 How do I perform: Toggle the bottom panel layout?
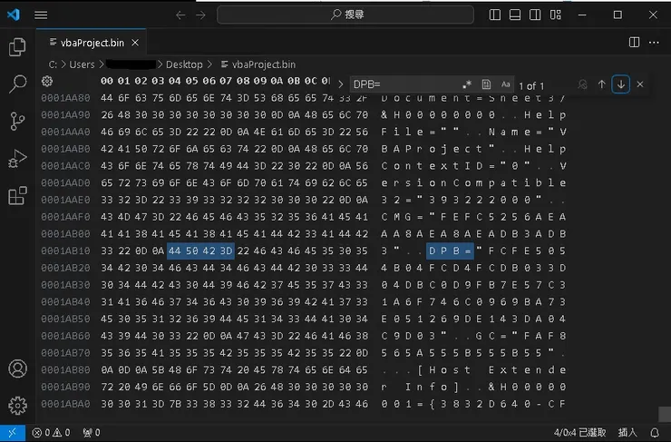tap(515, 15)
